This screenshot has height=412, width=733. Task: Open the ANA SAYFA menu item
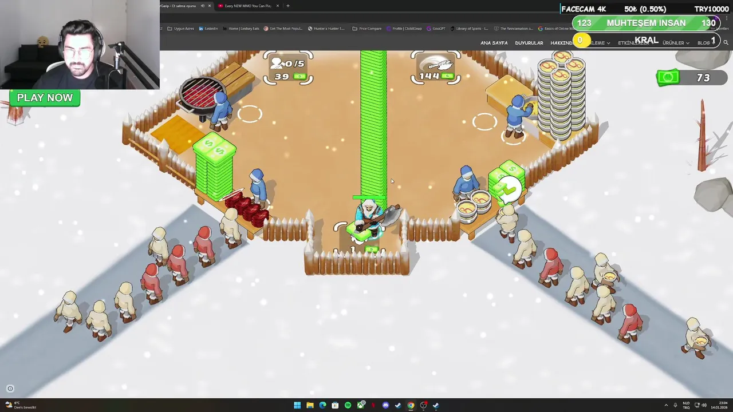[494, 43]
